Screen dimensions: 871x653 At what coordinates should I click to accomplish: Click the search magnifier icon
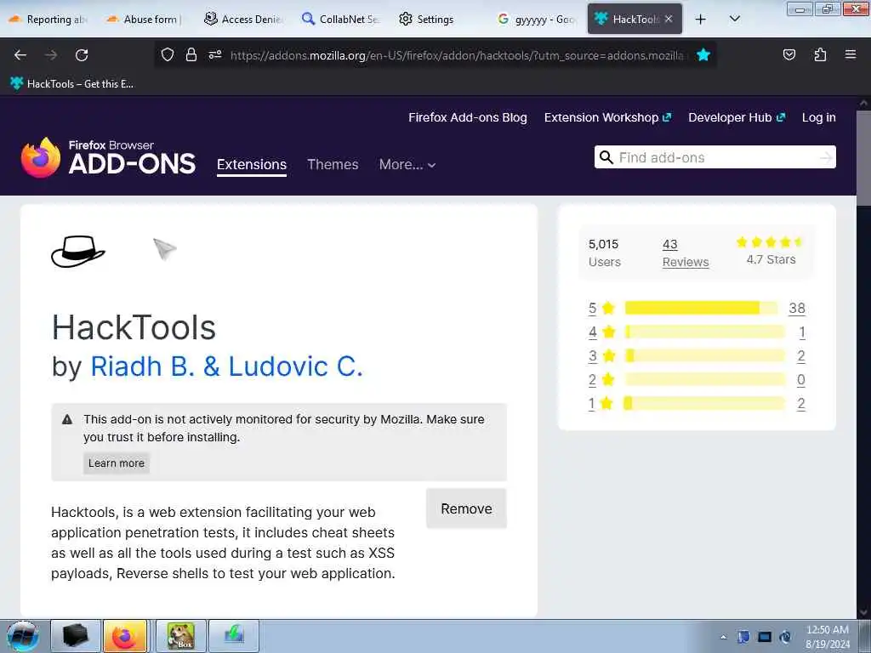pyautogui.click(x=606, y=157)
